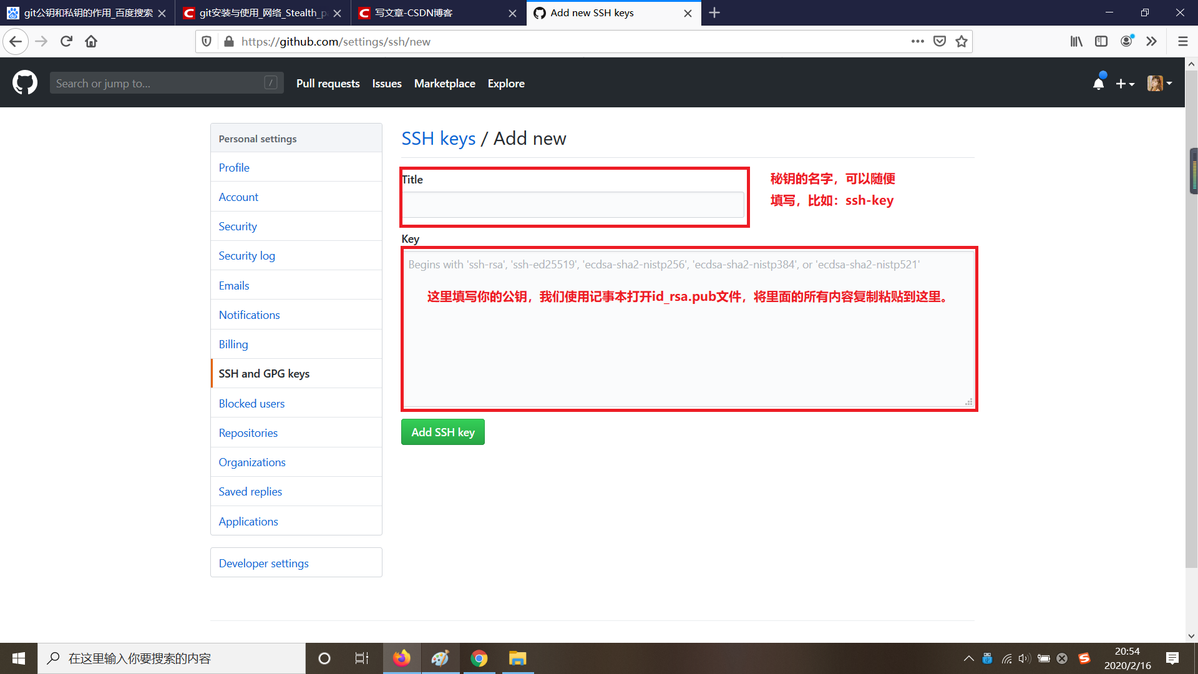The image size is (1198, 674).
Task: Open Marketplace in GitHub header
Action: [444, 83]
